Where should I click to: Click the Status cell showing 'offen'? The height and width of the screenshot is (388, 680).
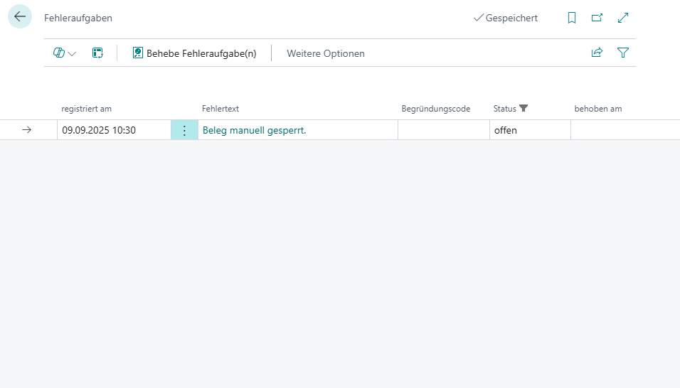529,130
